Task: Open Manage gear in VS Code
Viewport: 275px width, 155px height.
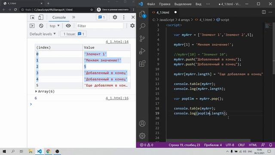Action: [x=142, y=136]
